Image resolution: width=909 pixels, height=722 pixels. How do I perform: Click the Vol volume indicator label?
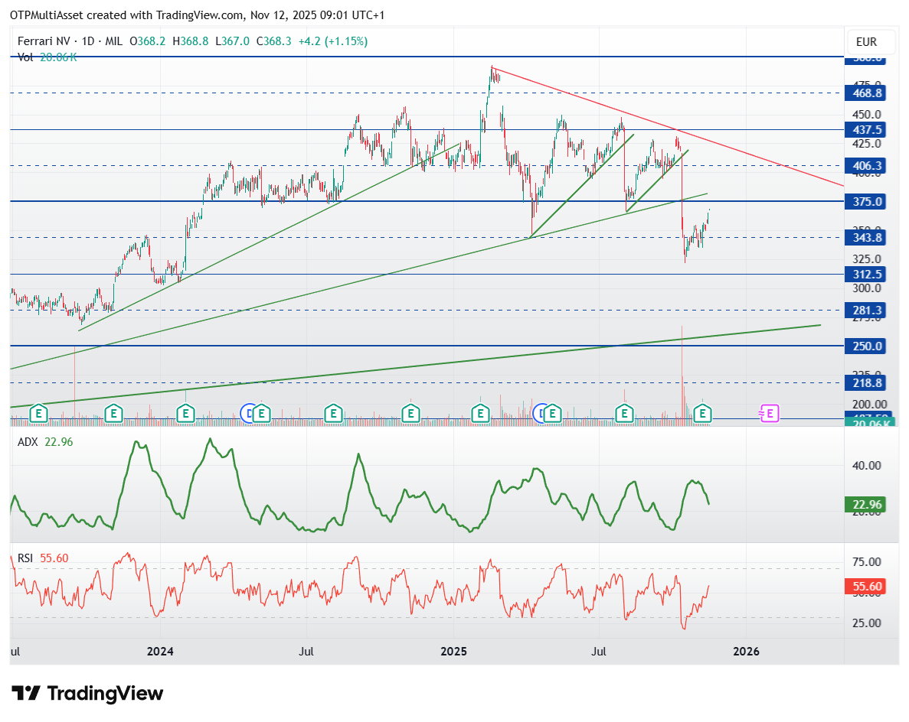(x=25, y=57)
